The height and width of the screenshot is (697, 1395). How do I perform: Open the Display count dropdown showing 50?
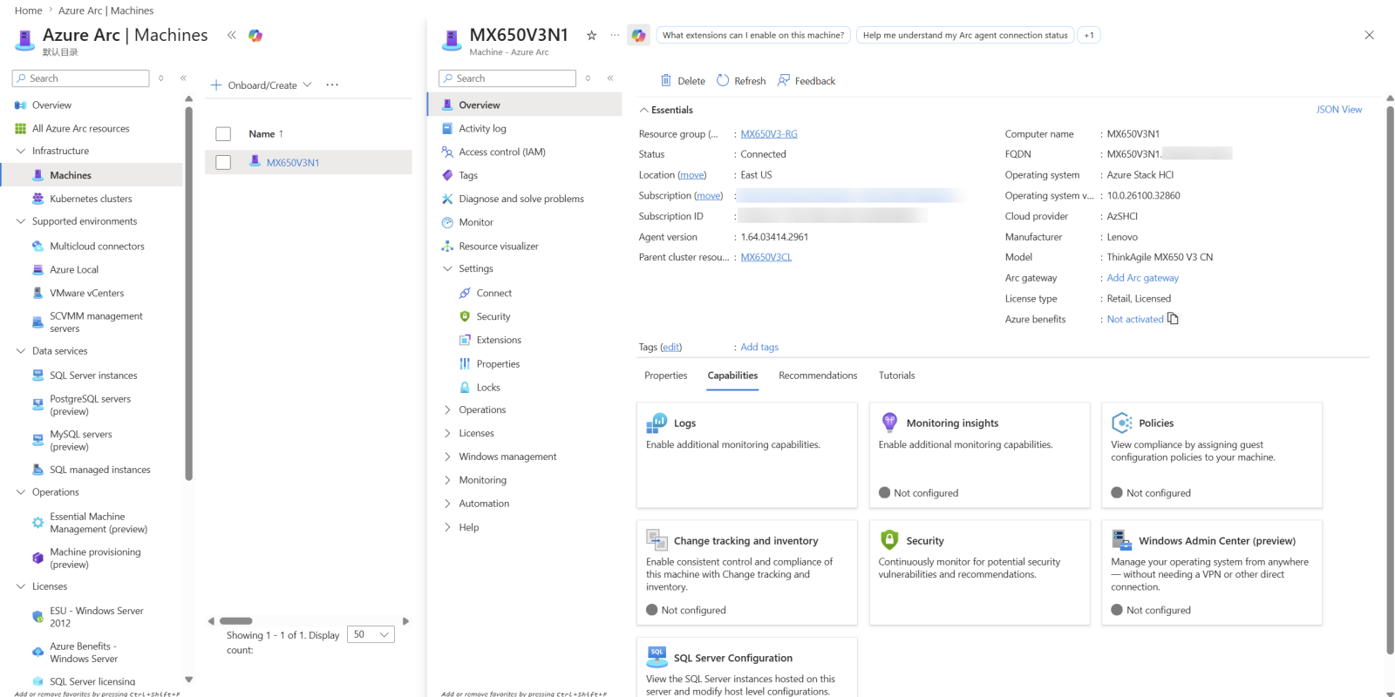click(371, 634)
